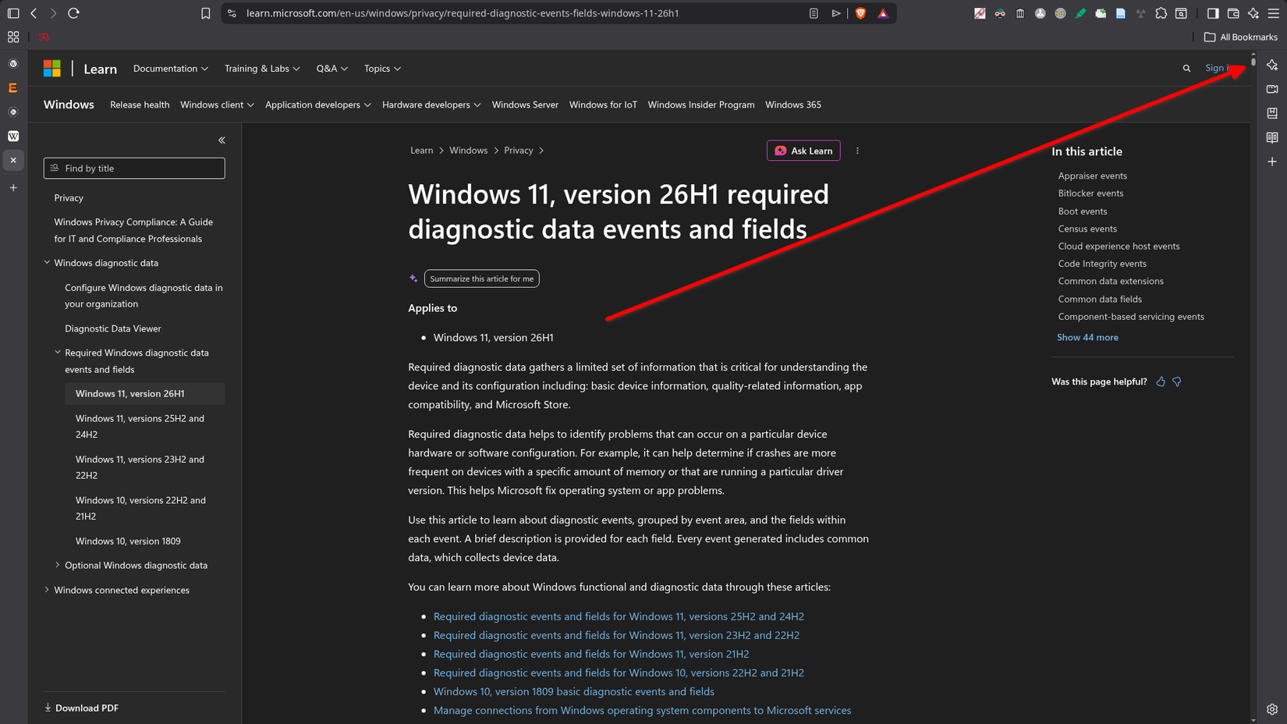Screen dimensions: 1287x724
Task: Open the Documentation dropdown menu
Action: click(171, 69)
